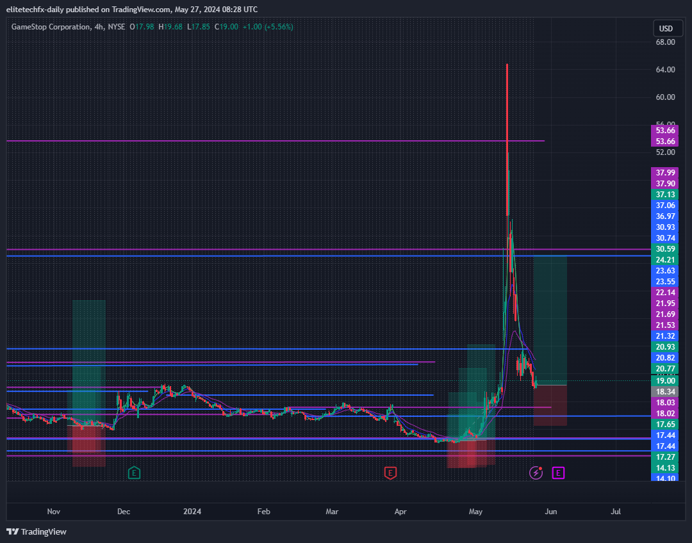Click the 52.00 price scale value

(x=665, y=152)
